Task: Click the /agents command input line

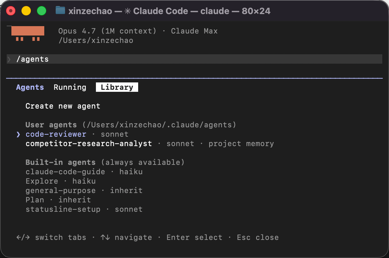Action: point(194,59)
